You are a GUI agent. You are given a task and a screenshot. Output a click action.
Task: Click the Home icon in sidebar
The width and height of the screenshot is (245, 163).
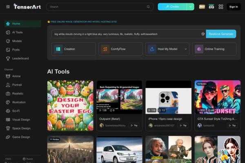click(8, 24)
